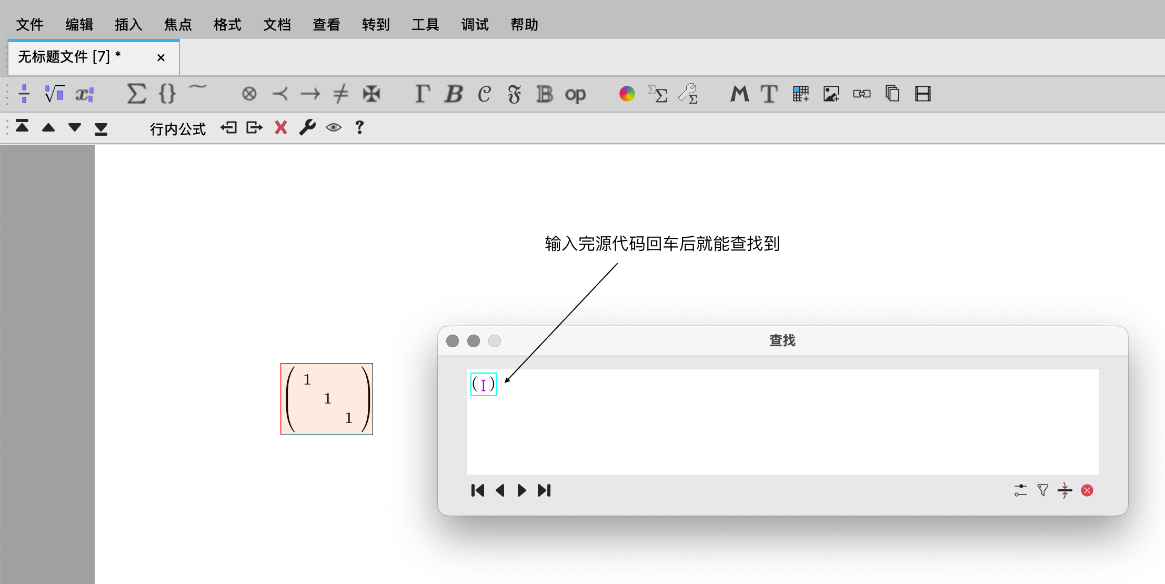This screenshot has height=584, width=1165.
Task: Go to the previous search match
Action: click(x=500, y=490)
